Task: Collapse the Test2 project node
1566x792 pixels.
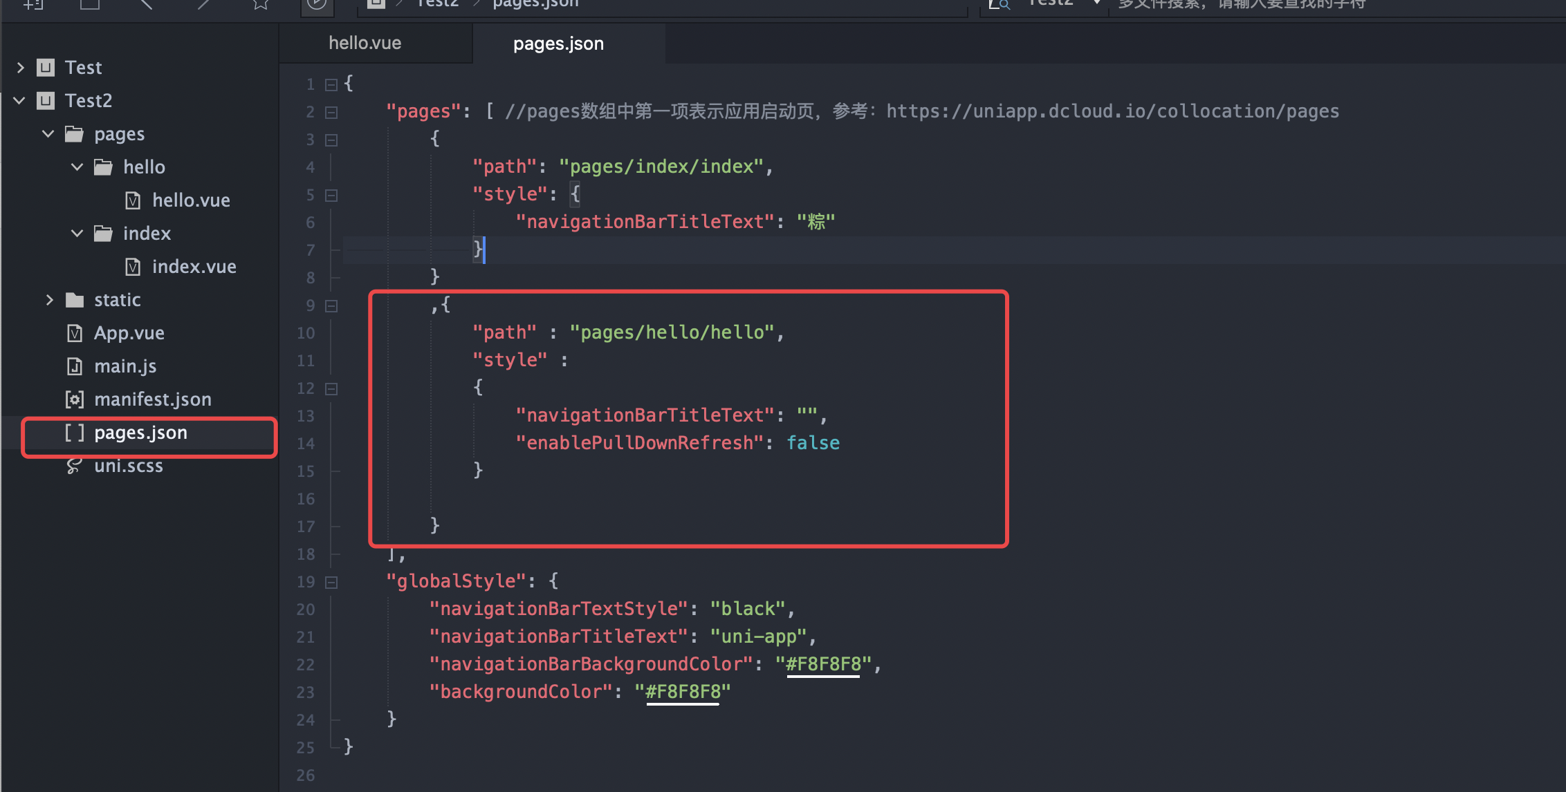Action: click(x=20, y=100)
